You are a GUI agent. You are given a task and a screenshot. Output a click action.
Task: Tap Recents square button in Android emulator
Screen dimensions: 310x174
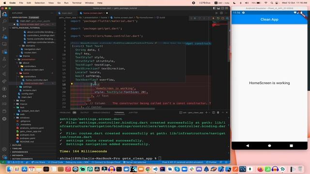coord(291,145)
